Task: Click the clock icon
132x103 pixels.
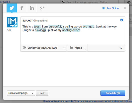Action: 24,48
